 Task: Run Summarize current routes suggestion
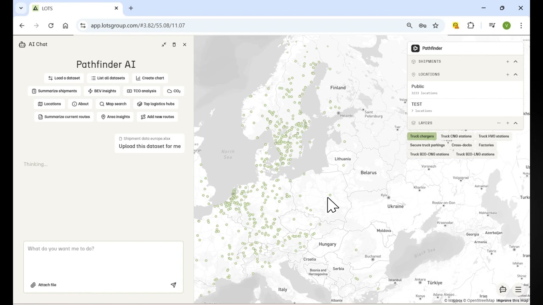pyautogui.click(x=64, y=117)
